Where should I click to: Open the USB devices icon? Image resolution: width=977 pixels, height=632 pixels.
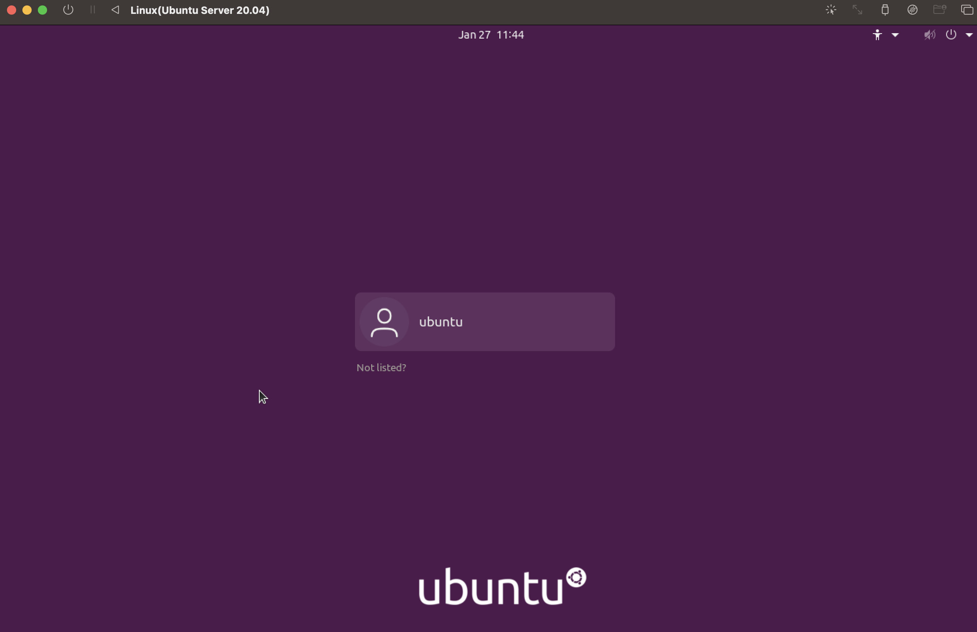pyautogui.click(x=885, y=10)
